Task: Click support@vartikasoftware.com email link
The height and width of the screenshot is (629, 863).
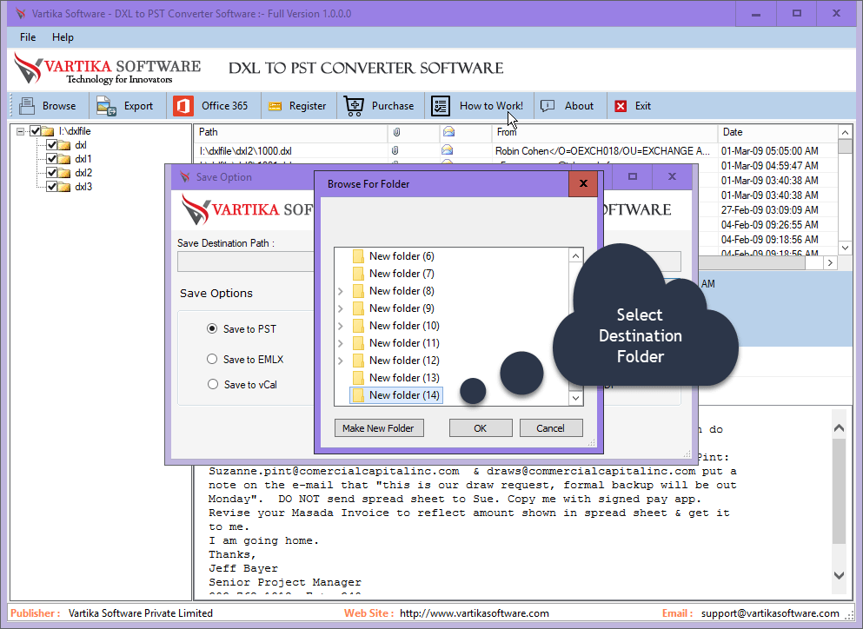Action: click(x=770, y=613)
